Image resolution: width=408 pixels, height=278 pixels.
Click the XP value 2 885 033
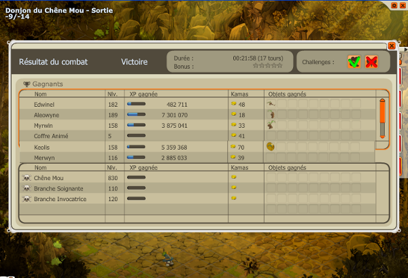point(174,158)
